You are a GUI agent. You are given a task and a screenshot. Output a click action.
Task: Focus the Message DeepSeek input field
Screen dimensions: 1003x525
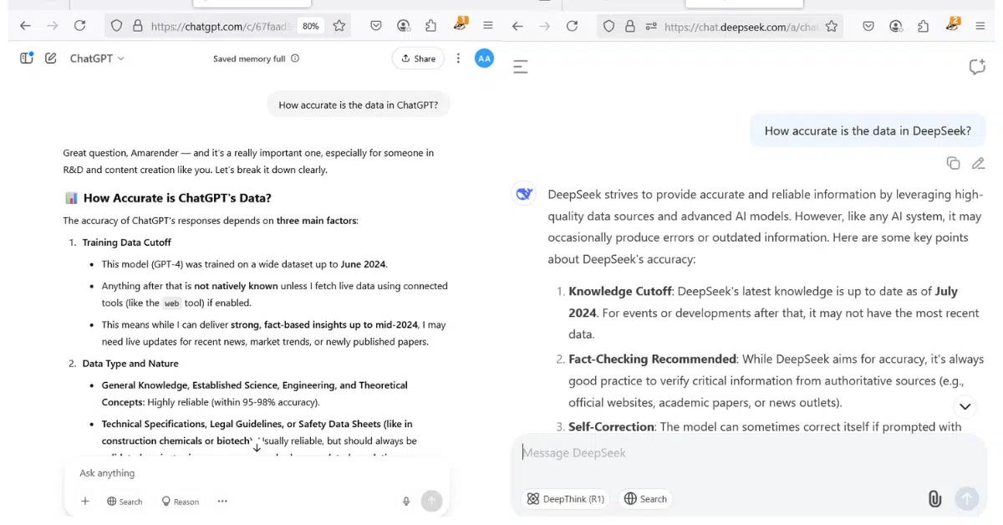(x=748, y=452)
